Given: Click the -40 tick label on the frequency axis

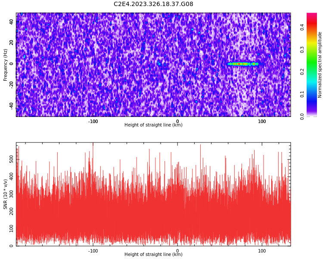Looking at the screenshot, I should point(12,106).
